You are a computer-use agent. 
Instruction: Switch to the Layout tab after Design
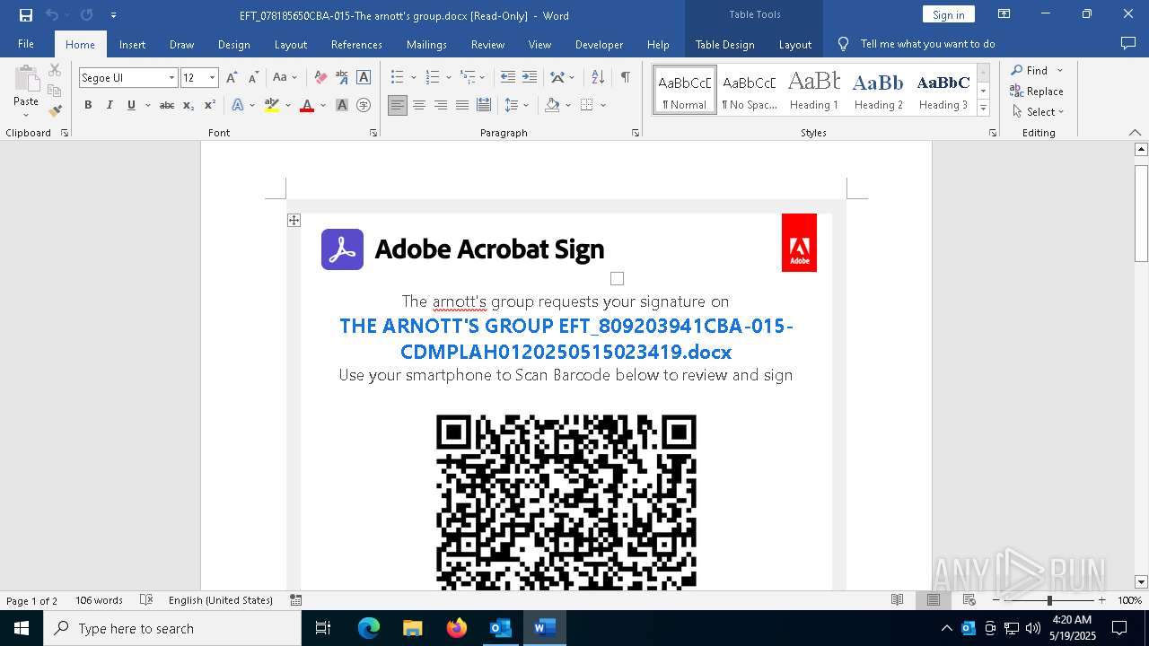[290, 44]
